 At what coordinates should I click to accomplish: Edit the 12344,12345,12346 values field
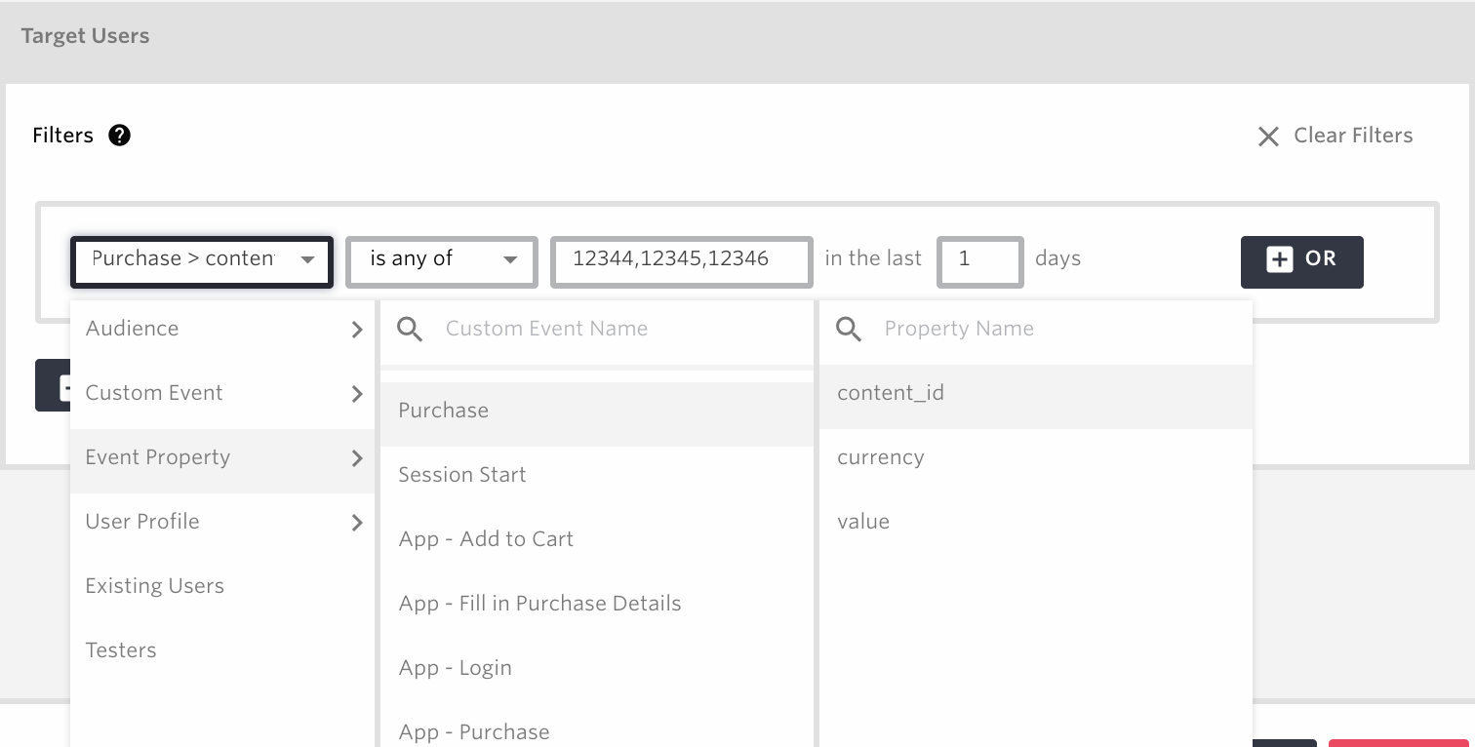pyautogui.click(x=682, y=261)
